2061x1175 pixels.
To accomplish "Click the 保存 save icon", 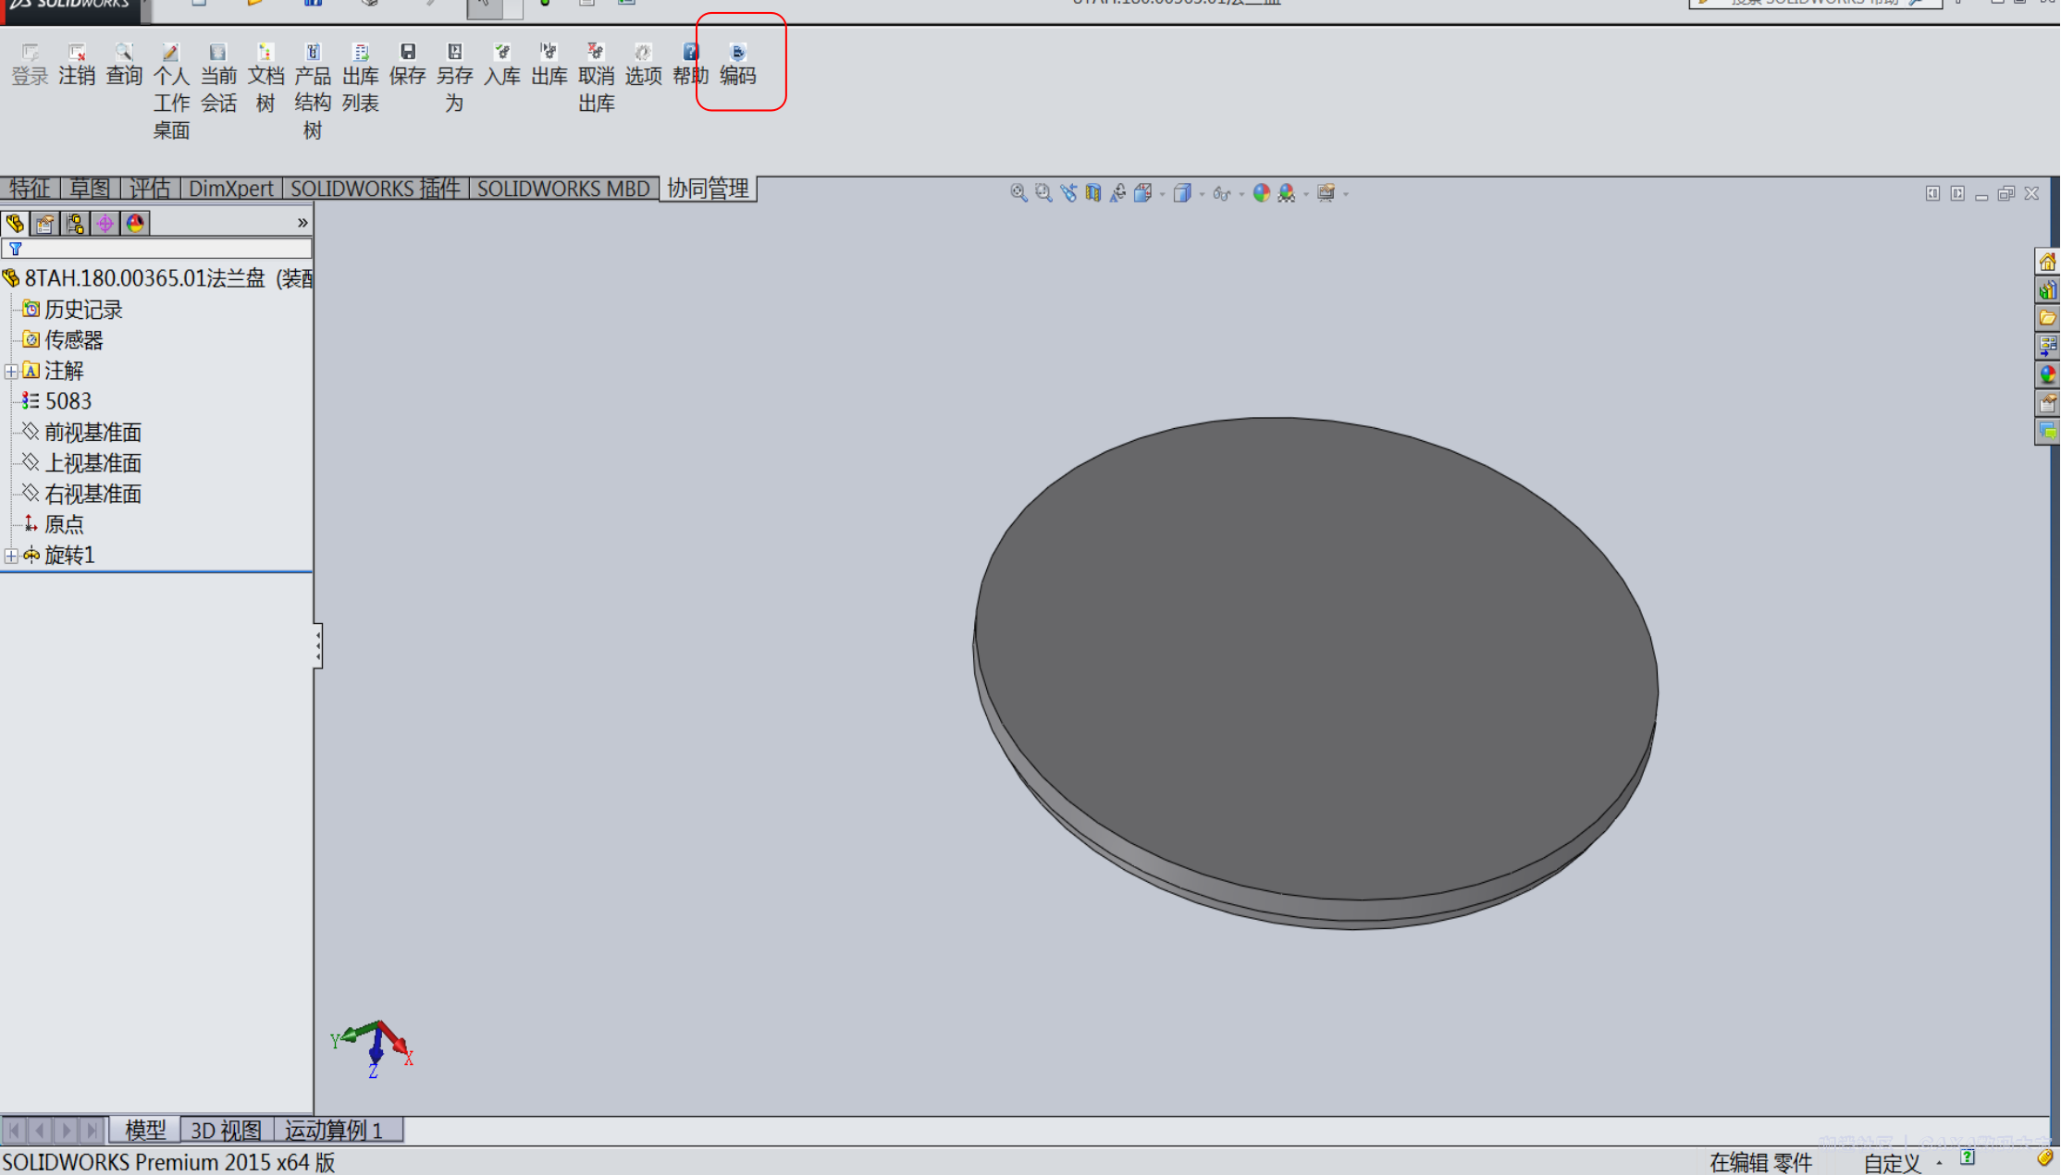I will [407, 65].
